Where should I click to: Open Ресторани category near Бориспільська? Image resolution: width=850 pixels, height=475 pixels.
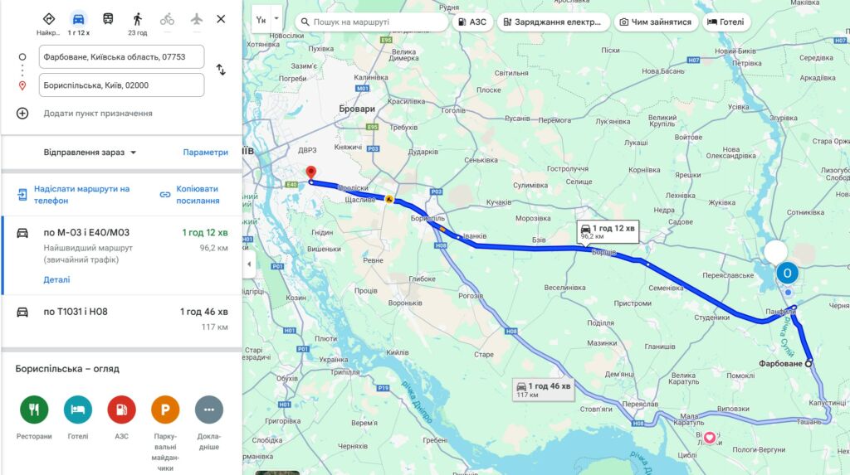click(x=34, y=410)
